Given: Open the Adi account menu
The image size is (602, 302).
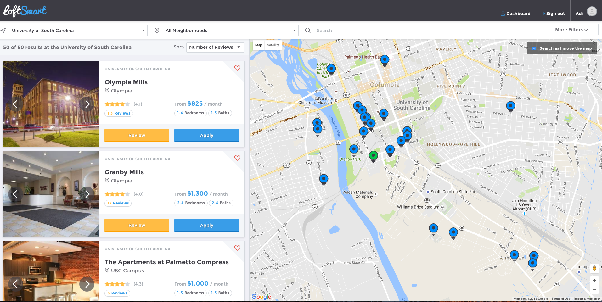Looking at the screenshot, I should coord(579,14).
